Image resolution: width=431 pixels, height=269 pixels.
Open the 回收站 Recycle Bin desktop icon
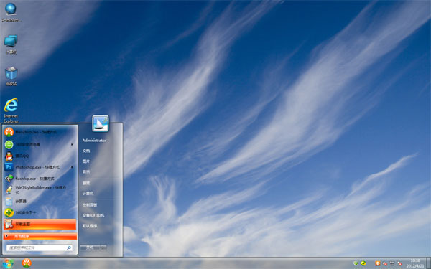(11, 76)
